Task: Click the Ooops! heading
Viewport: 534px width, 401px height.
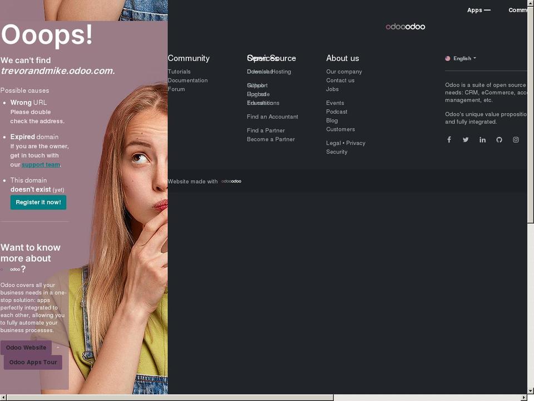Action: [x=47, y=35]
